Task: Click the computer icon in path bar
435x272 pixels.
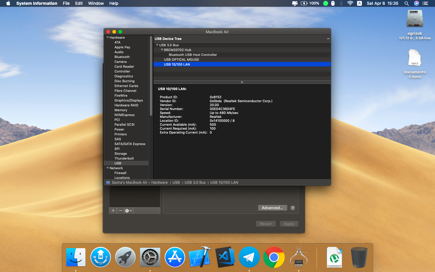Action: point(108,183)
